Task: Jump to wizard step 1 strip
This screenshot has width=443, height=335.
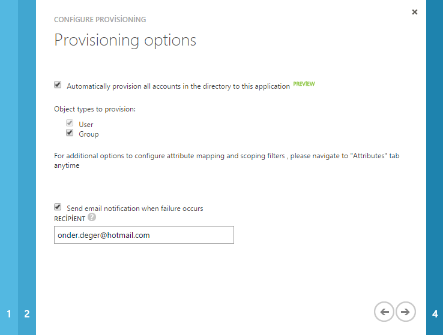Action: 9,313
